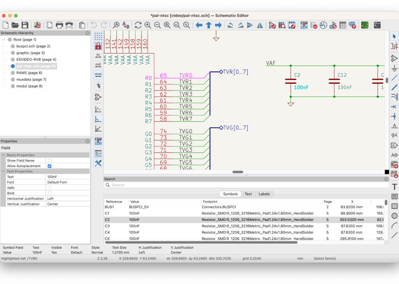
Task: Switch units to millimeters
Action: [x=98, y=75]
